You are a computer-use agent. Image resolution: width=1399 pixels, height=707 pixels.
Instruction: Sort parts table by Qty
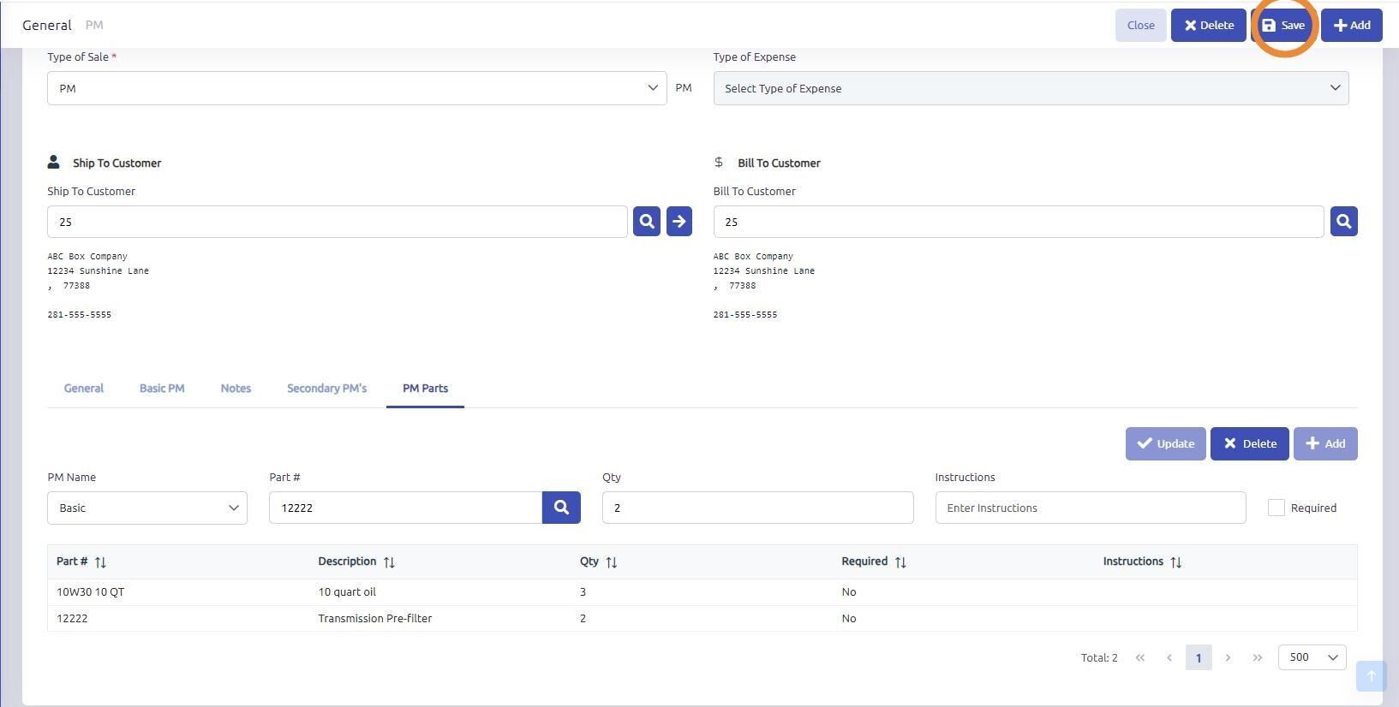click(x=611, y=562)
